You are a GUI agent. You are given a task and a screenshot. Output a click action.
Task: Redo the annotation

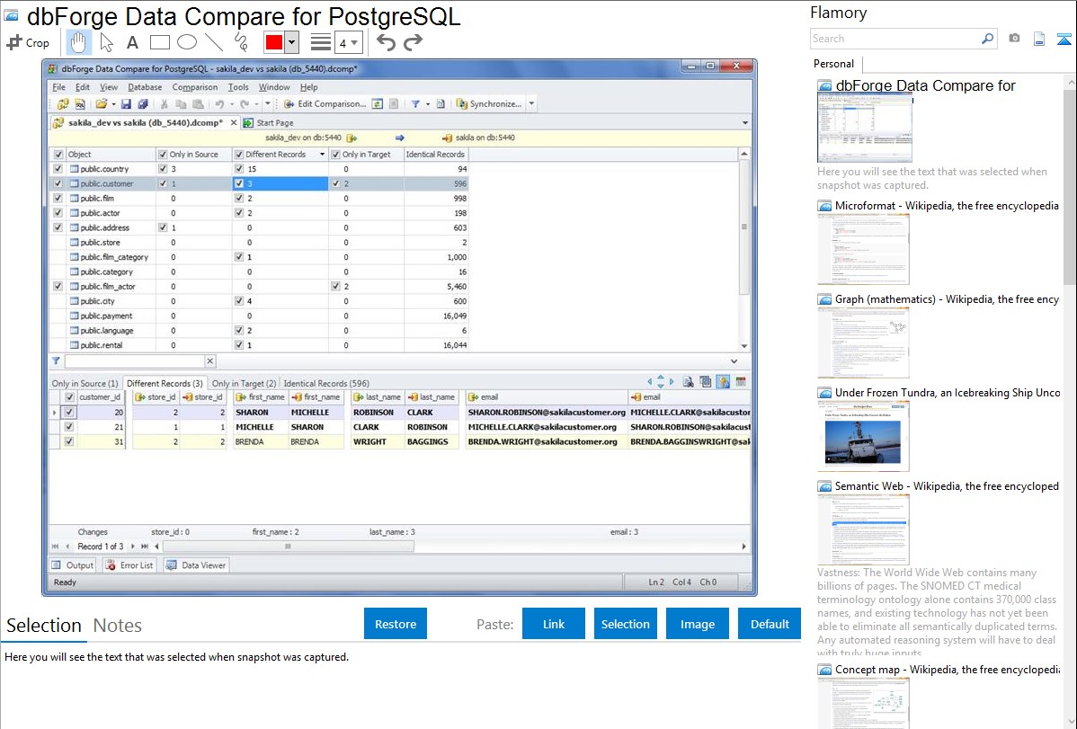coord(413,42)
